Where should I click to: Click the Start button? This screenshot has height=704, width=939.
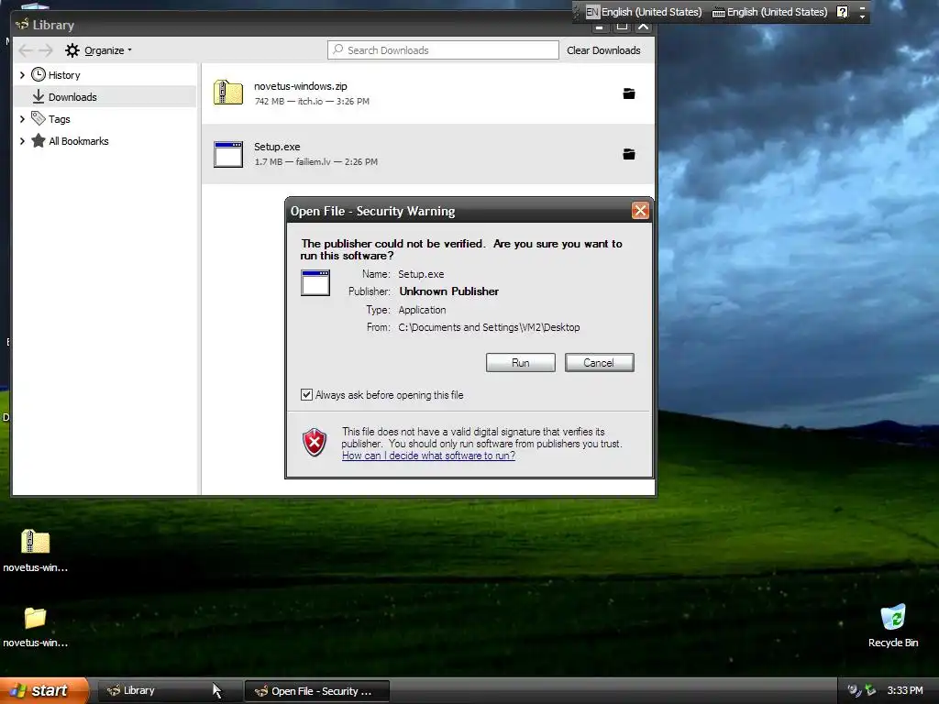(x=44, y=690)
